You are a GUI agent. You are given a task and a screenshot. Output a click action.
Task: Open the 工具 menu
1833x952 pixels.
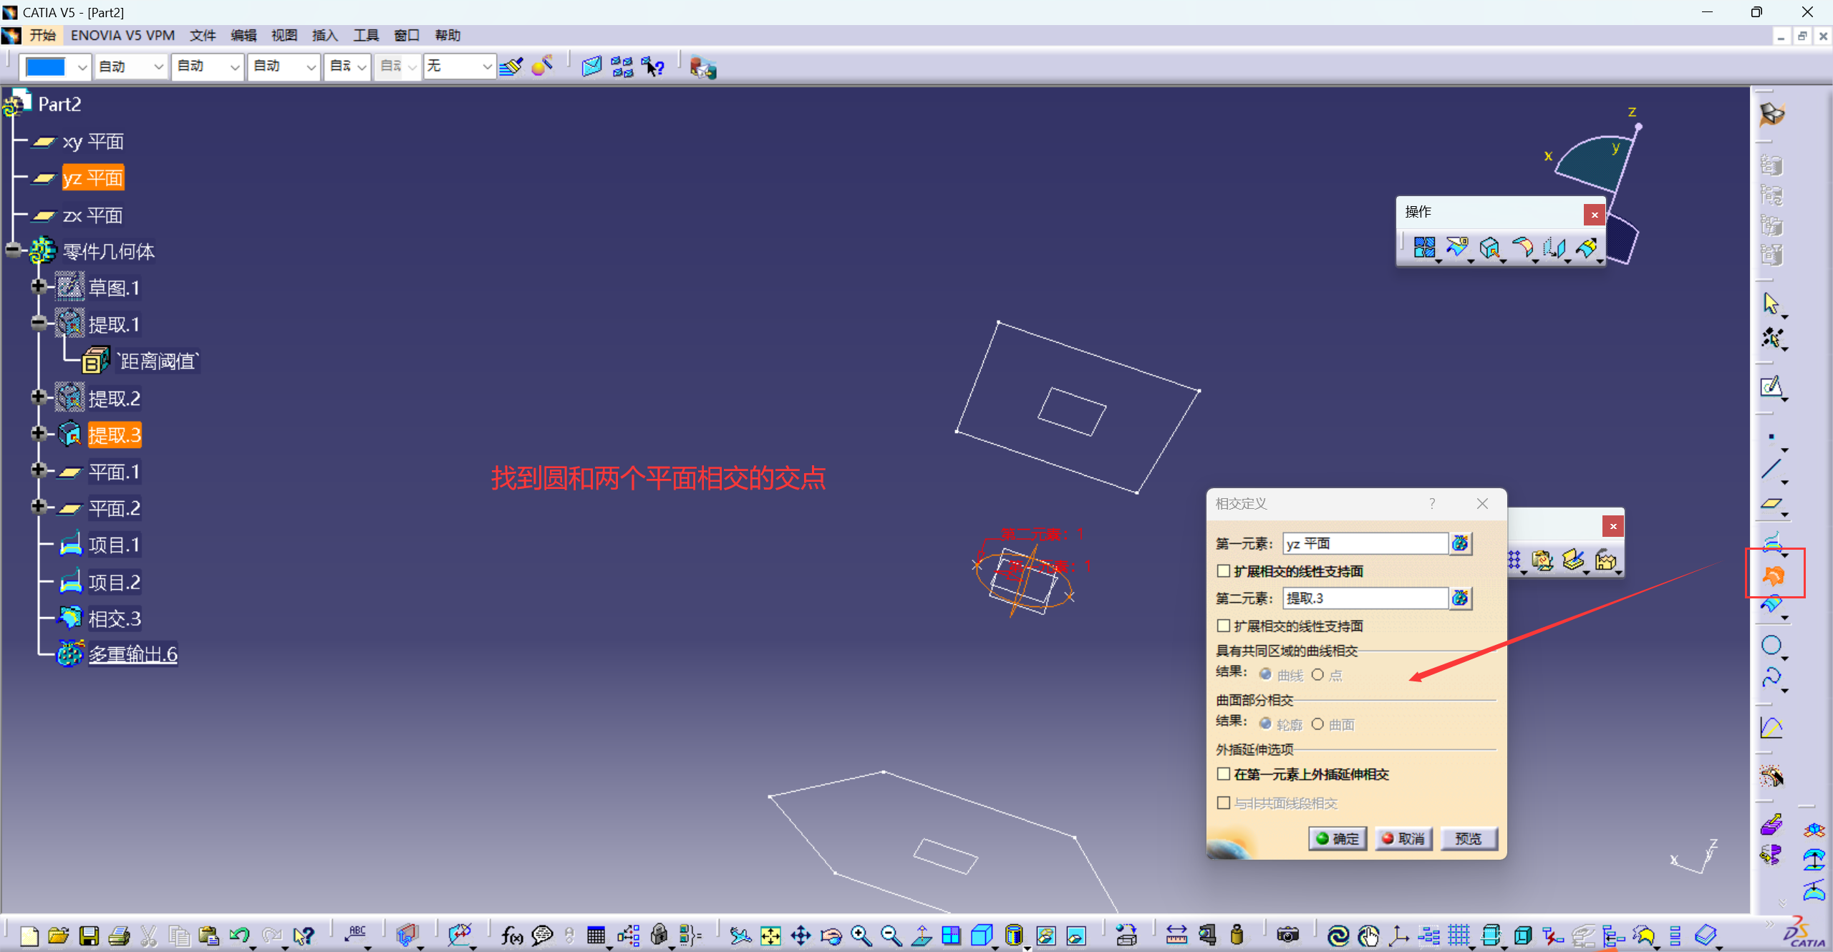coord(365,35)
